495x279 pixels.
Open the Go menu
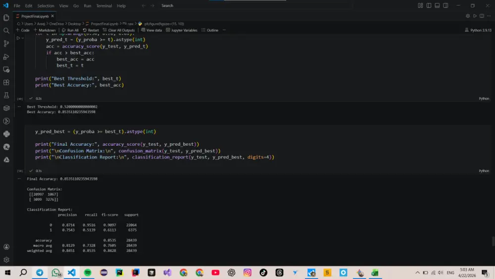(x=76, y=5)
